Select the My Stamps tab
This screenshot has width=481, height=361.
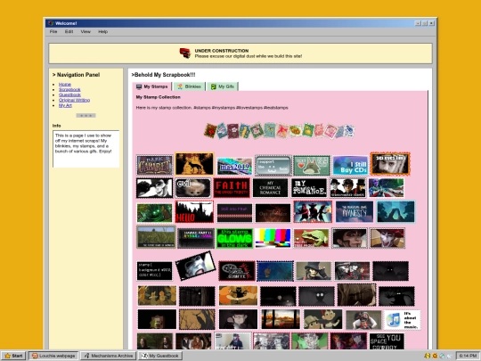coord(151,86)
